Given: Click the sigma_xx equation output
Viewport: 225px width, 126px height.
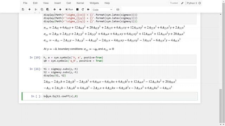Looking at the screenshot, I should 114,28.
